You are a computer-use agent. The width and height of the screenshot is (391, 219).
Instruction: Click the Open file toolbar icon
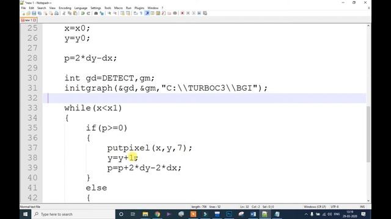(28, 13)
